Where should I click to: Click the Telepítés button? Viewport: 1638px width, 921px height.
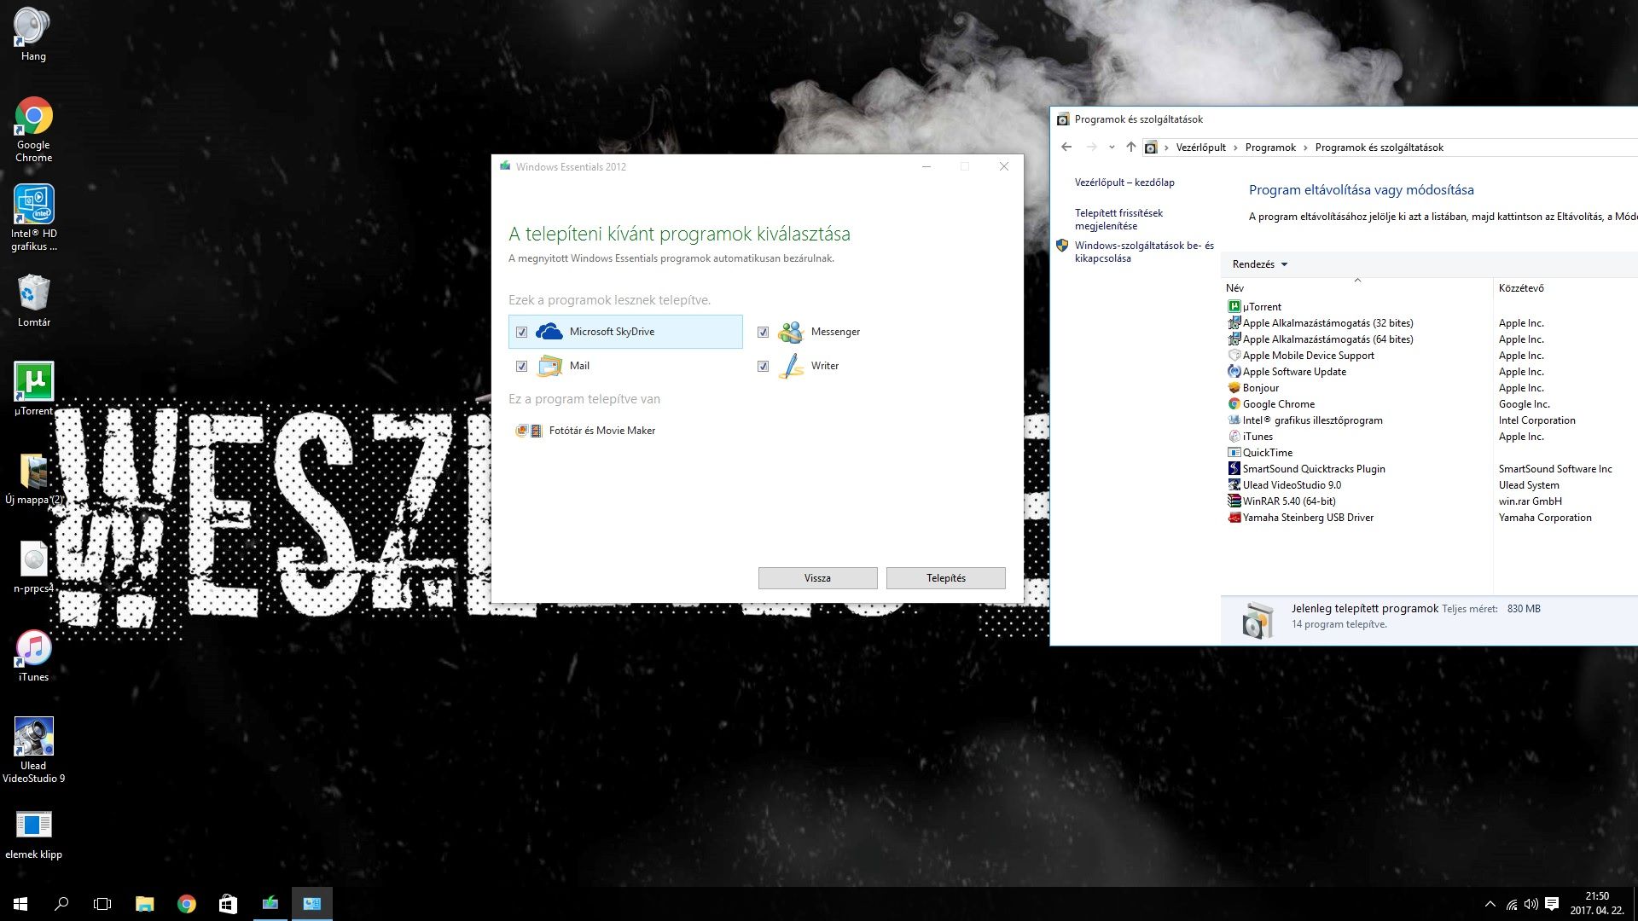[x=945, y=578]
